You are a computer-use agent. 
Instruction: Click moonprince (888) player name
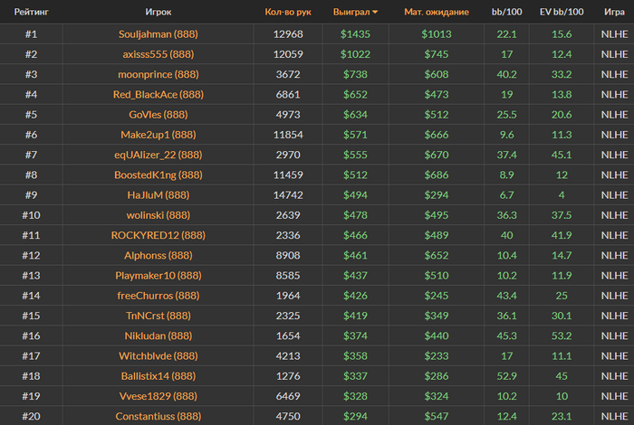point(158,74)
